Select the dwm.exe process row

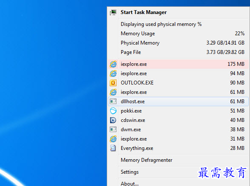click(179, 130)
